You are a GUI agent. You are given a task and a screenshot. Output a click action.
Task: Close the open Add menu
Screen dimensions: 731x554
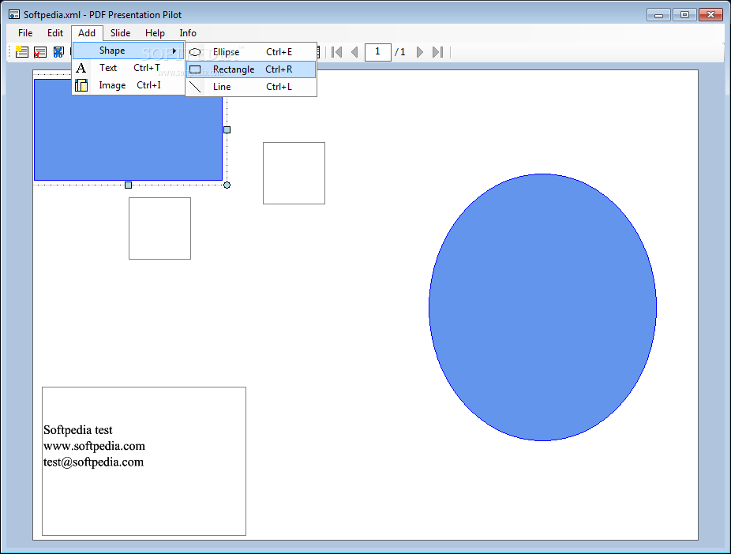tap(87, 33)
